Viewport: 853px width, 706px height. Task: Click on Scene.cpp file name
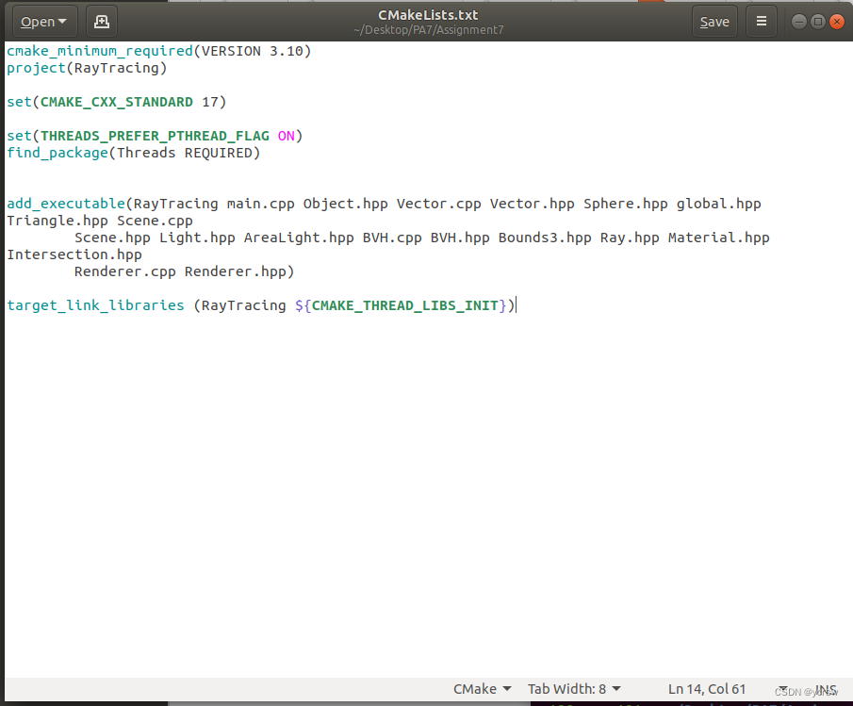[x=155, y=221]
